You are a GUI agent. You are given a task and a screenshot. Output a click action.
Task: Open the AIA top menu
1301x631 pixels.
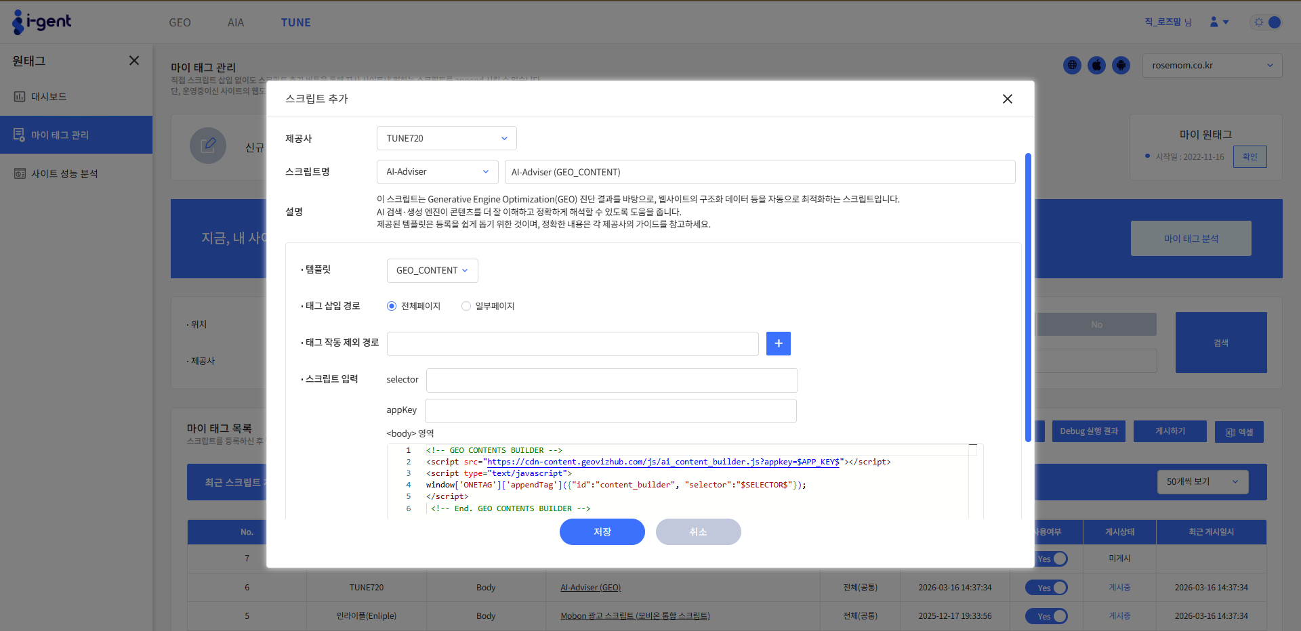[236, 22]
